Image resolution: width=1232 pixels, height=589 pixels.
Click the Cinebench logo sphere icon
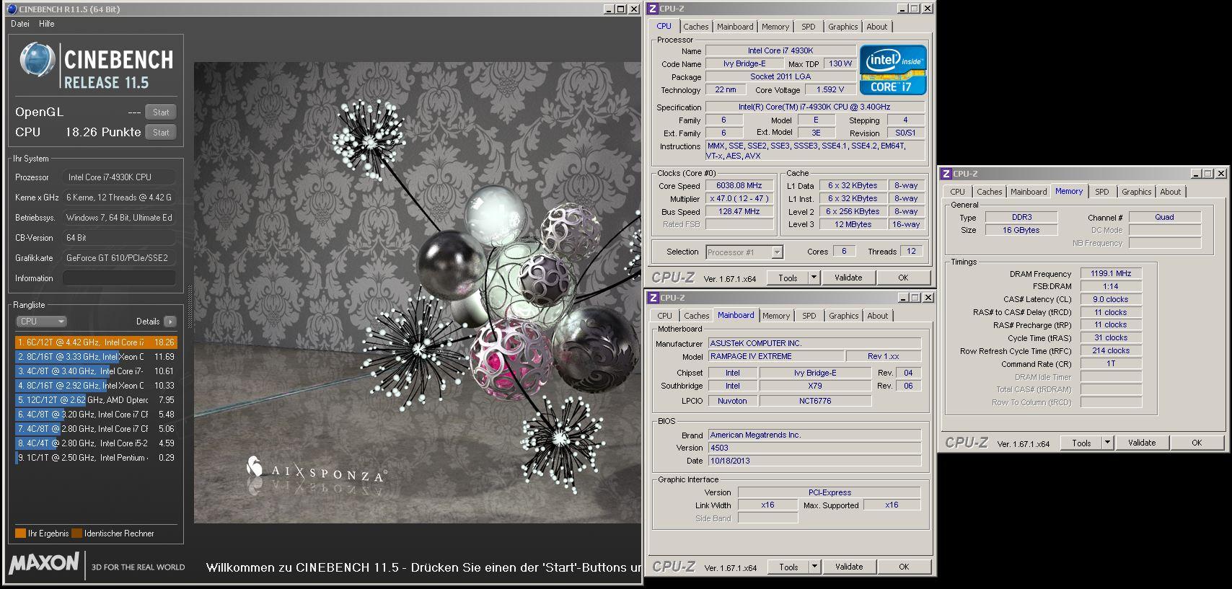[38, 60]
